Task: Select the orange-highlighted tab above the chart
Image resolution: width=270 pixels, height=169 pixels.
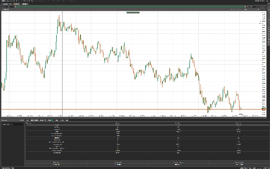Action: point(17,4)
